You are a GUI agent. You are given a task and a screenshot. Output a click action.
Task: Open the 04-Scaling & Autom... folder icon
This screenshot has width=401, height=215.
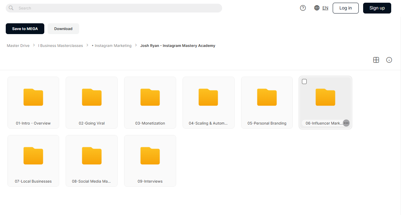point(208,97)
